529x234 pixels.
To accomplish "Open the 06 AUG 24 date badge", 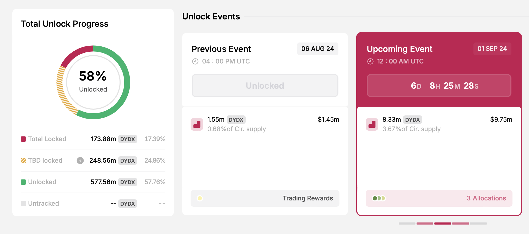I will tap(317, 49).
